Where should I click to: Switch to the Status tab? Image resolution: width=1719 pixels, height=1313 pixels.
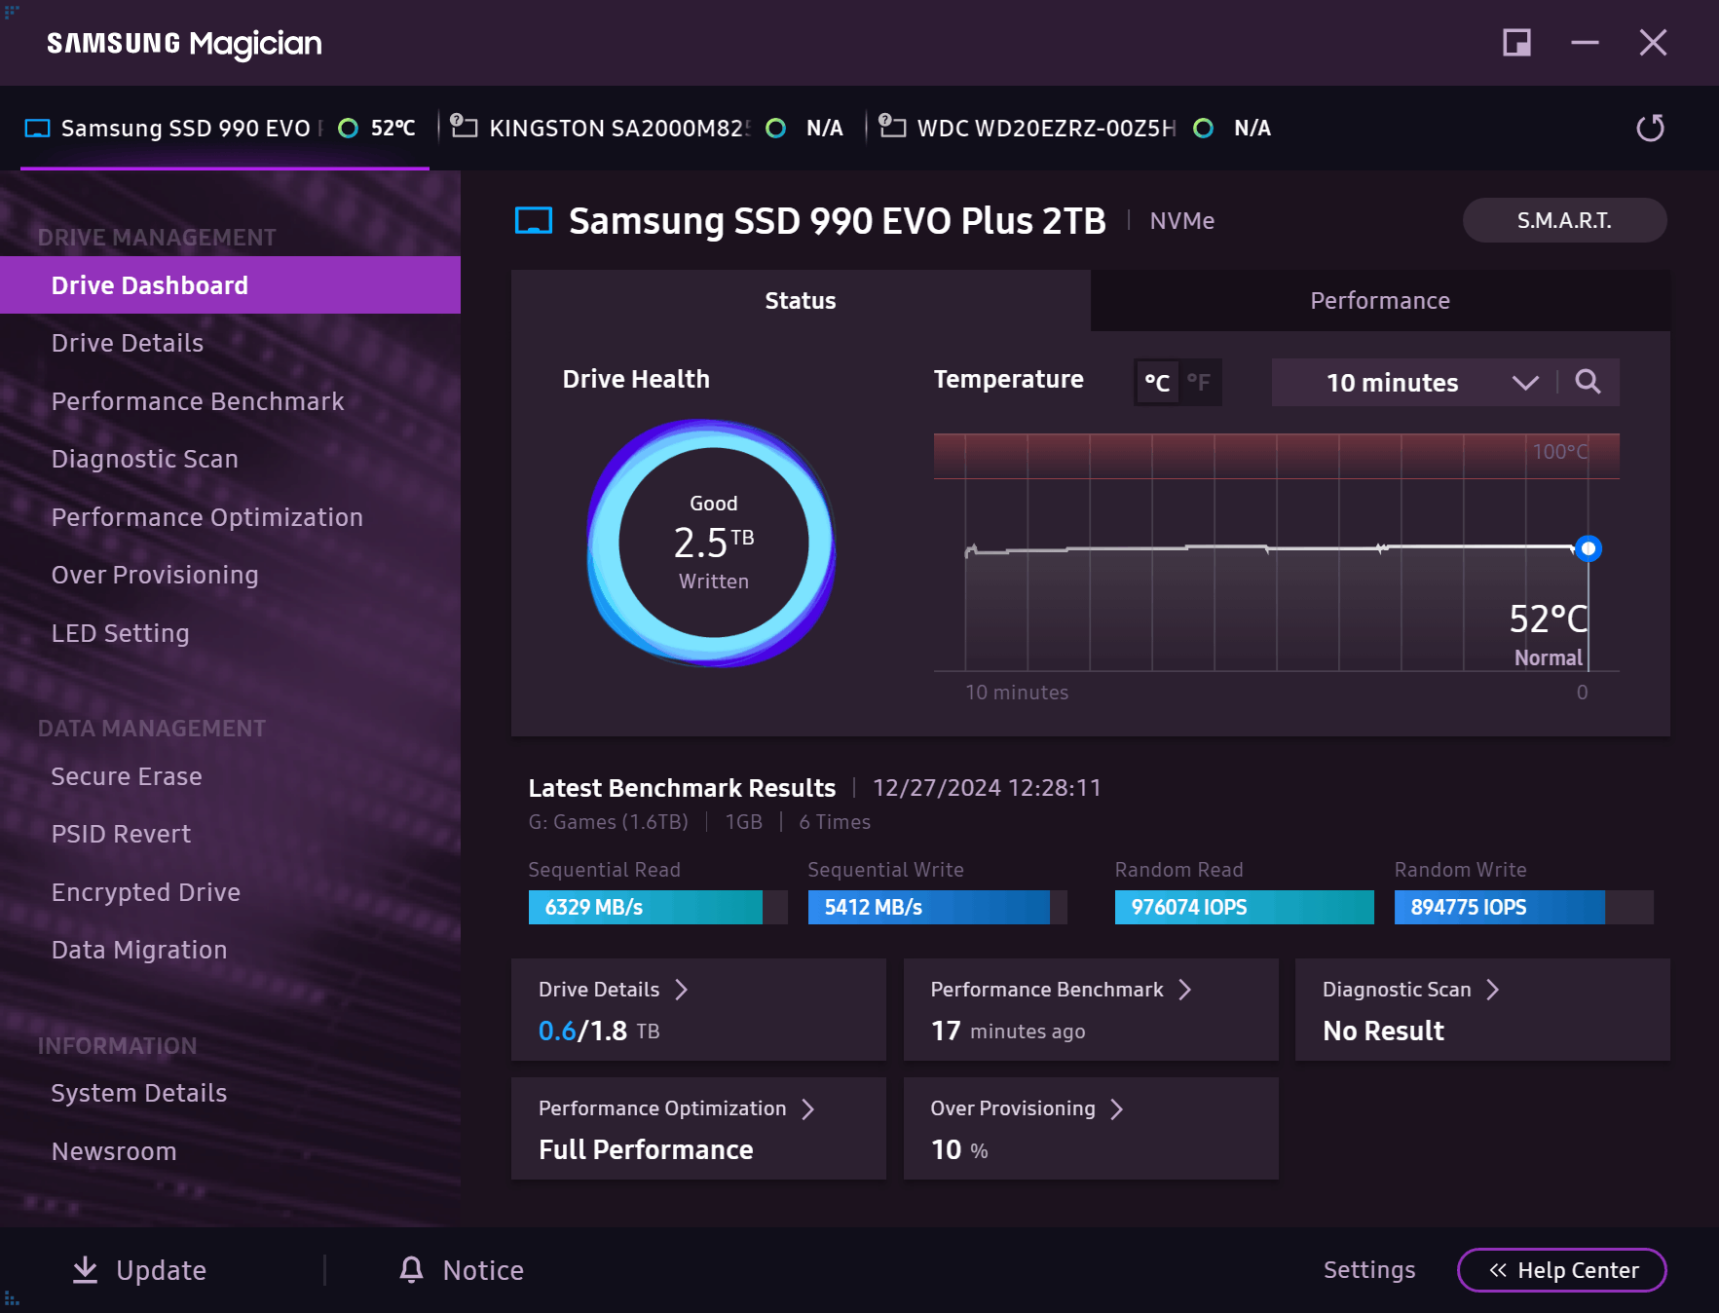(801, 301)
